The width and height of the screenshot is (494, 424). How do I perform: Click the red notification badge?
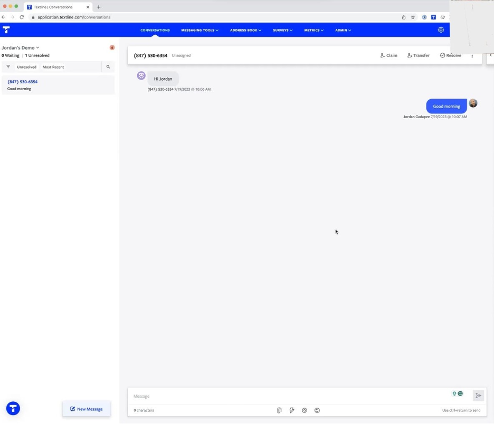pyautogui.click(x=112, y=47)
